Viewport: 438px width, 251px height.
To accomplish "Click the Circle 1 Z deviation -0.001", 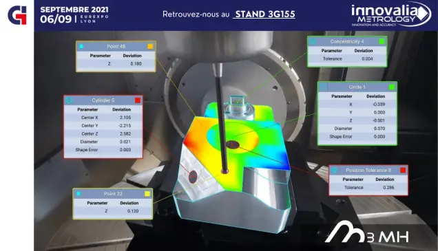I will 379,120.
